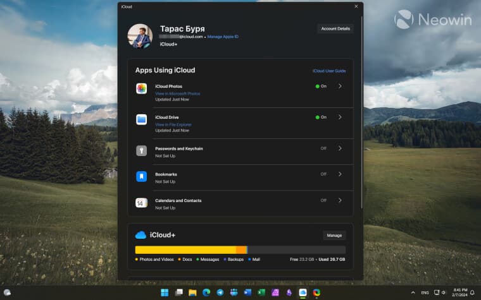Click the Bookmarks app icon
This screenshot has height=300, width=481.
(141, 176)
